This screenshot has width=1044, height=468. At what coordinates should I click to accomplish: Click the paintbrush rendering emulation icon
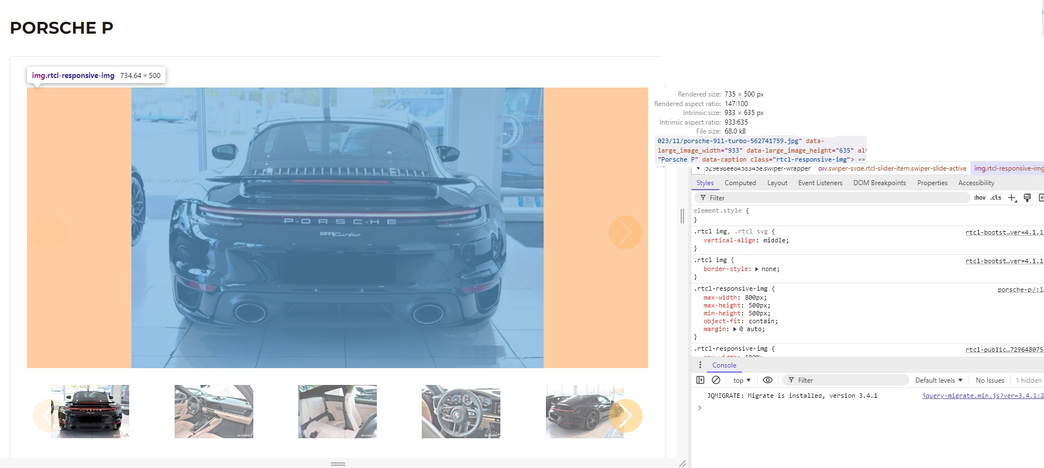(x=1027, y=198)
